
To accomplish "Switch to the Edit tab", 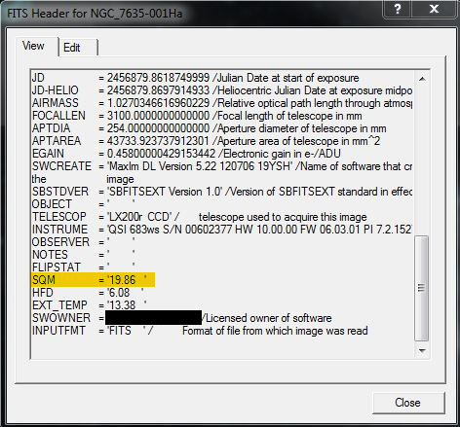I will tap(78, 48).
